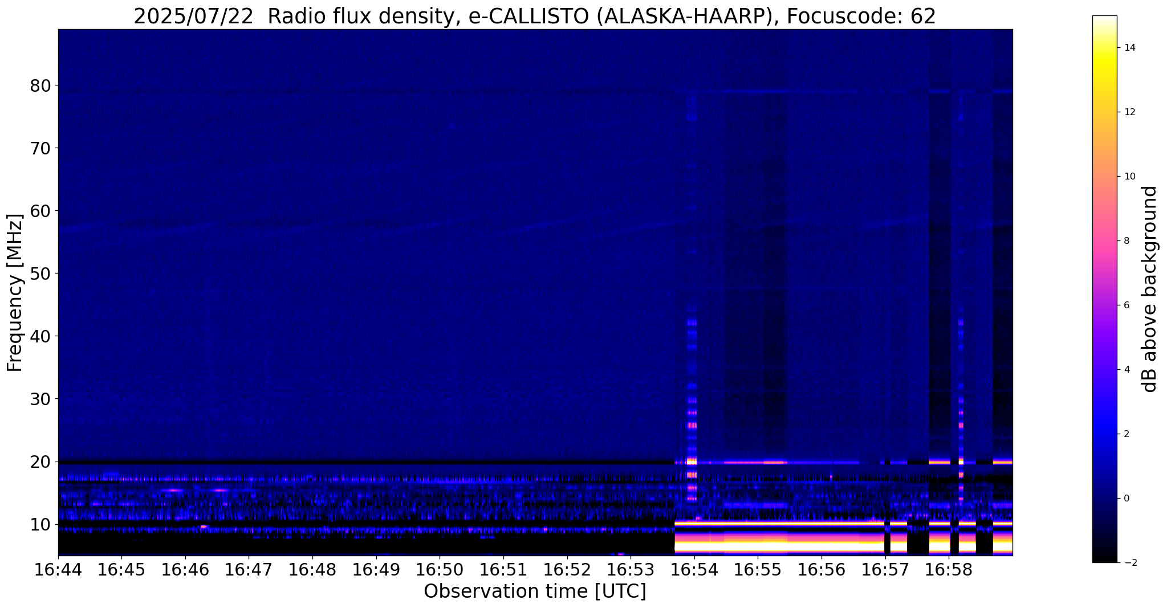Click the 'dB above background' colorbar label
The image size is (1167, 608).
[1150, 289]
